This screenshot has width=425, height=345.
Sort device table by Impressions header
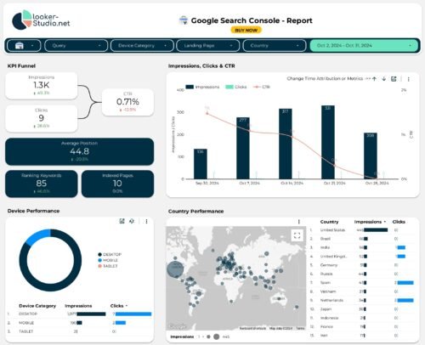(x=78, y=306)
